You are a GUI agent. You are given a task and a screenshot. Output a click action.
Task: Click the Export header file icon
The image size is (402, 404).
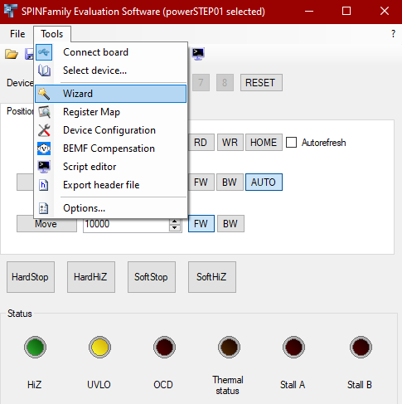click(44, 185)
